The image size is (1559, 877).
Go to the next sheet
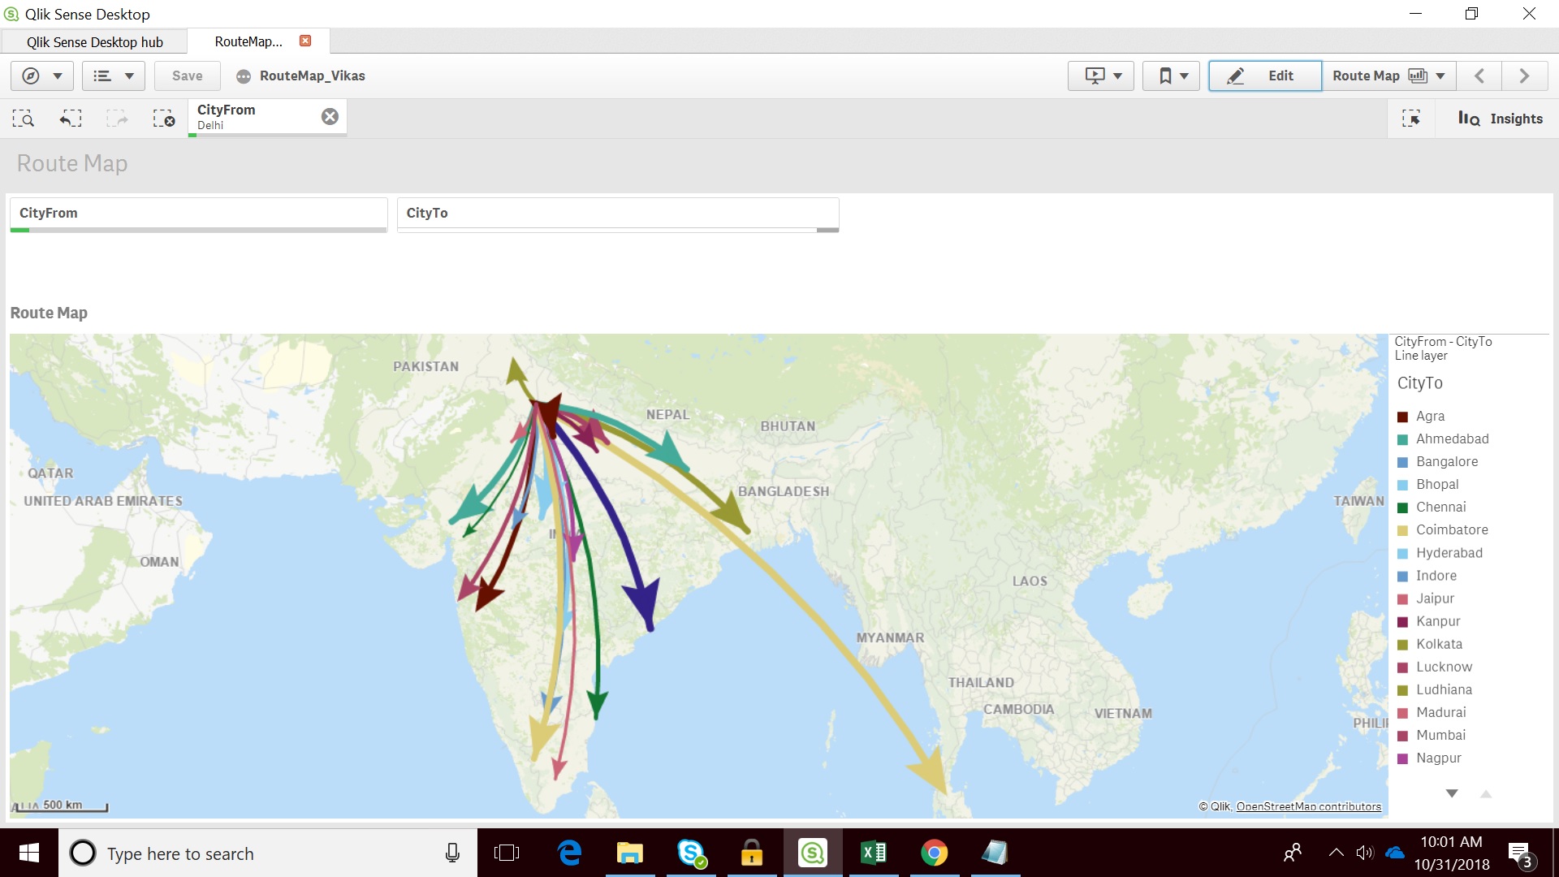coord(1524,76)
